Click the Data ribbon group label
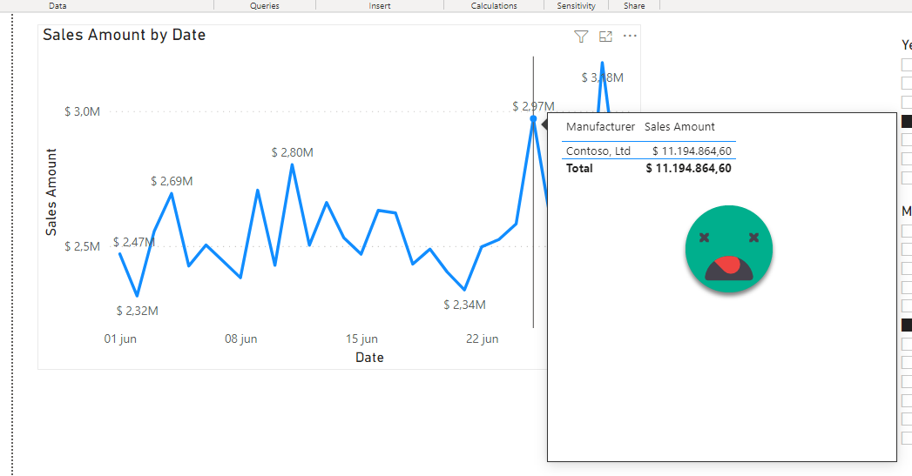The height and width of the screenshot is (476, 912). pos(58,6)
